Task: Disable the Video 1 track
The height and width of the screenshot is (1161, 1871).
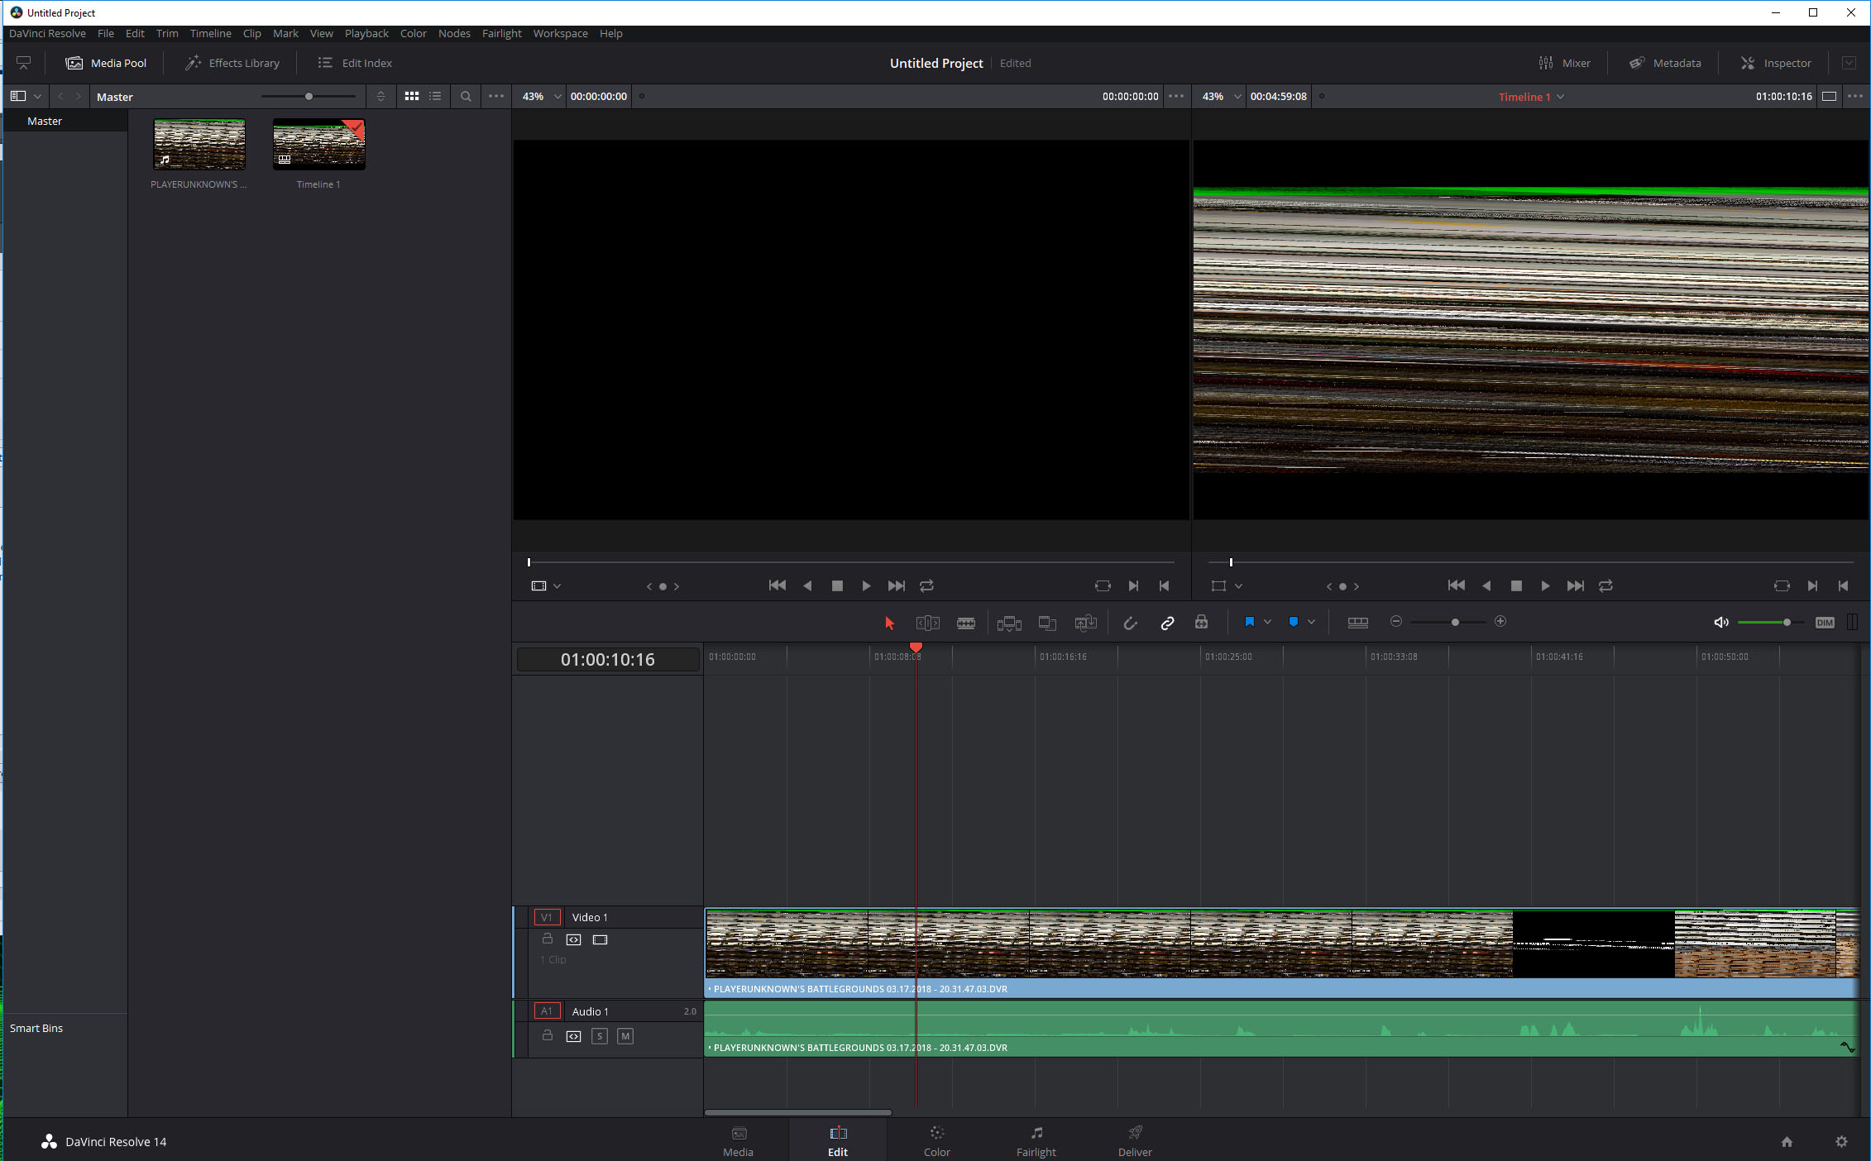Action: [x=600, y=939]
